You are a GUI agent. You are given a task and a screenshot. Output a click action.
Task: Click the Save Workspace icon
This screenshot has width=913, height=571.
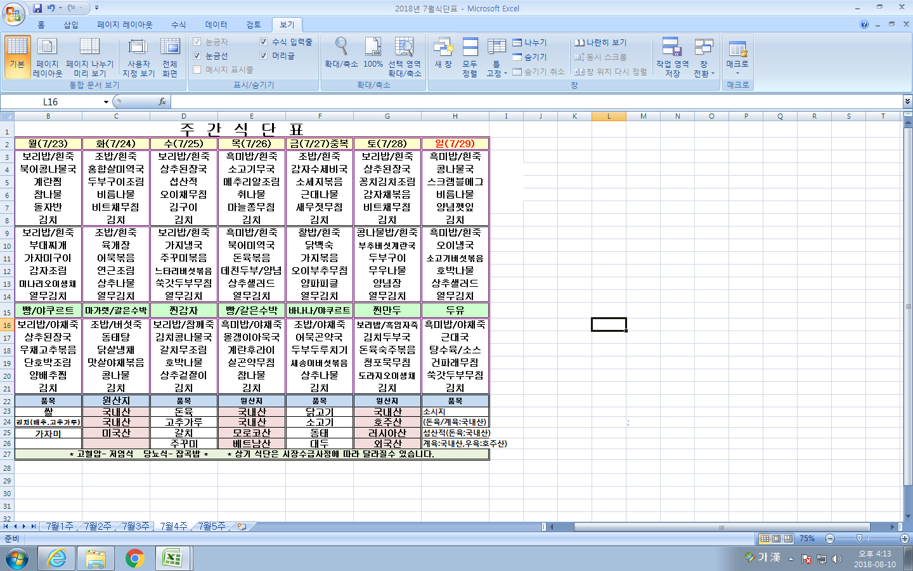672,57
